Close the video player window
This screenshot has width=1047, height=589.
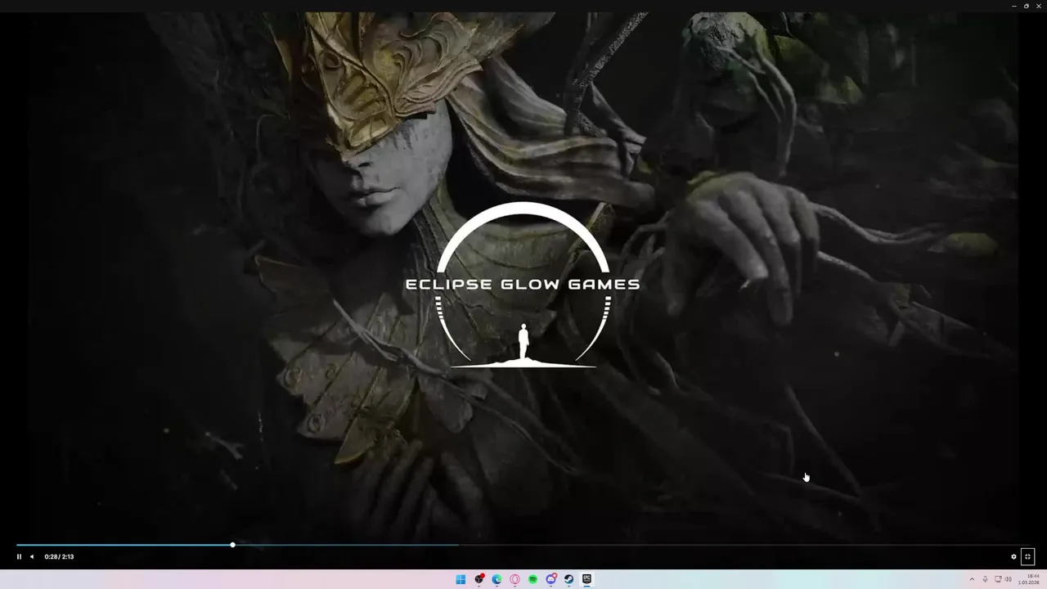point(1039,6)
